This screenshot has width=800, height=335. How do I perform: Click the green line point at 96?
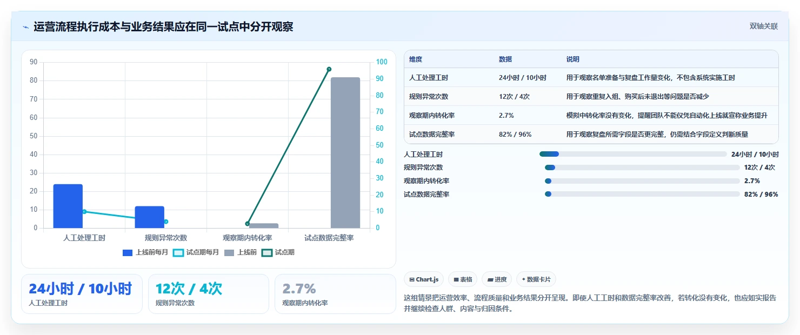point(329,69)
